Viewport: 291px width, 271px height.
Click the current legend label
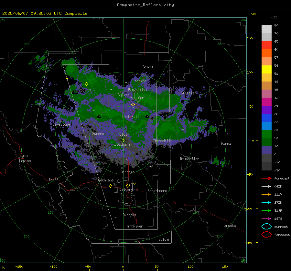[x=281, y=227]
